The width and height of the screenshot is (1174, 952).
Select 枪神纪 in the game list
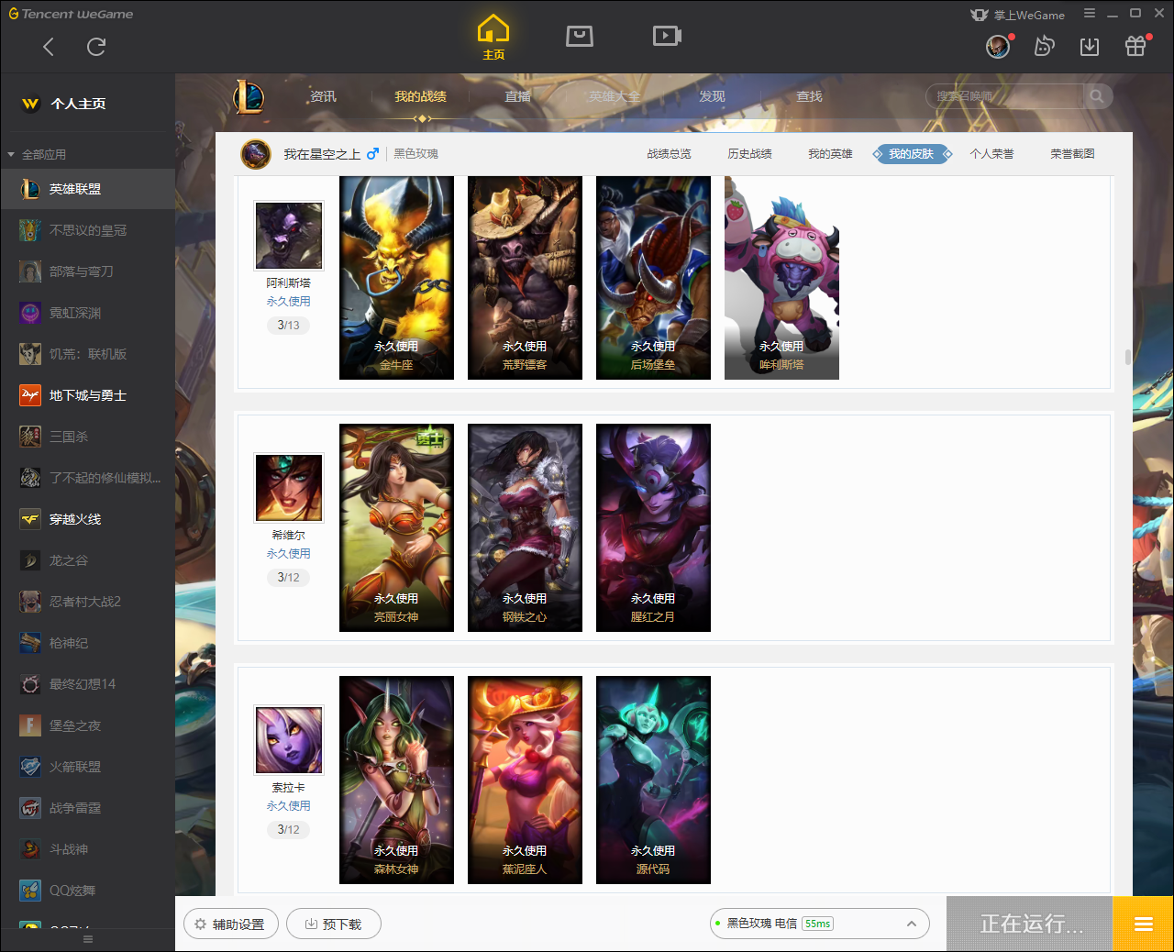click(x=87, y=643)
